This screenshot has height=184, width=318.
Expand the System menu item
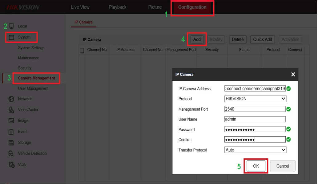[24, 37]
